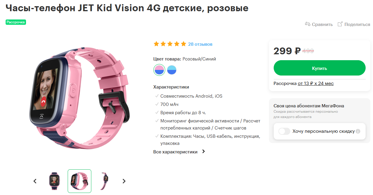Image resolution: width=373 pixels, height=195 pixels.
Task: Open installment terms от 13 ₽ х 24 мес
Action: click(316, 83)
